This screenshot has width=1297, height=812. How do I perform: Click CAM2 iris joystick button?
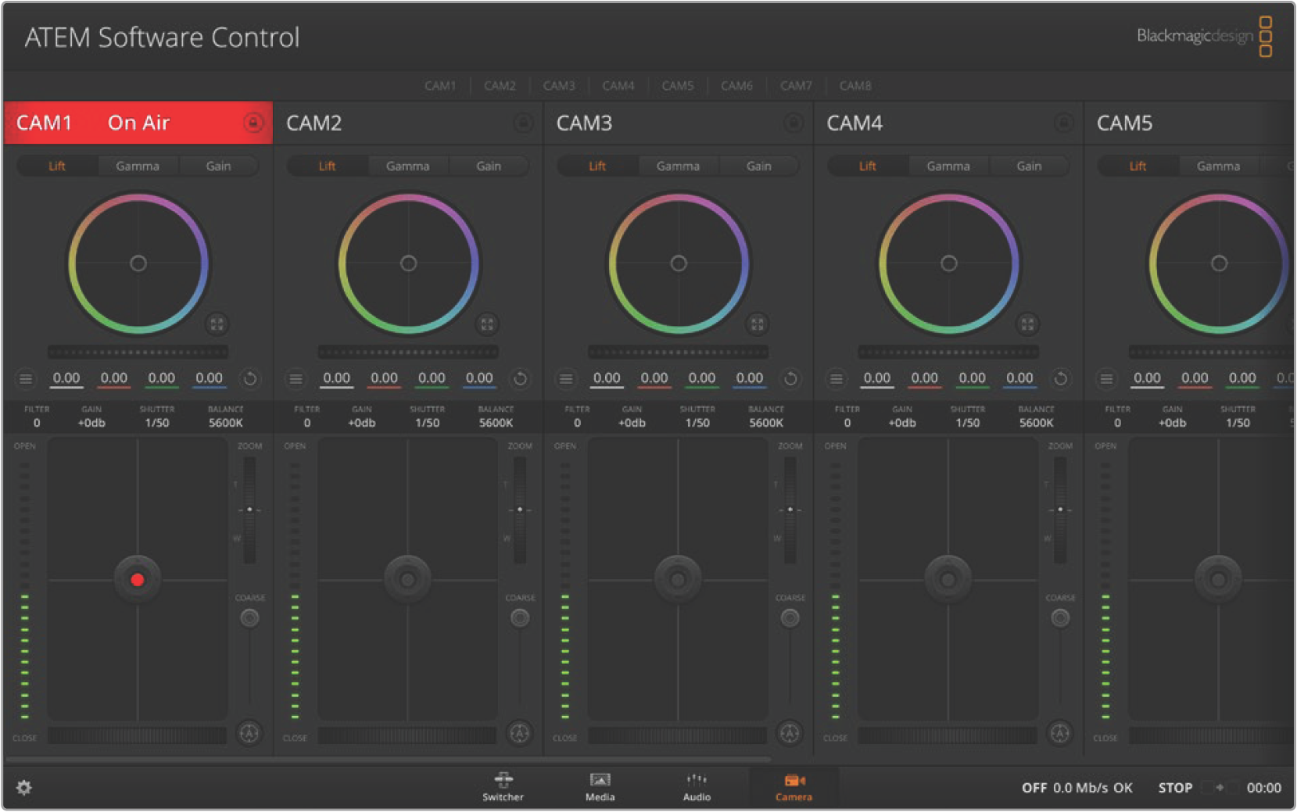[407, 579]
